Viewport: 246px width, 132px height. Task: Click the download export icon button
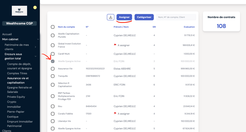coord(110,17)
